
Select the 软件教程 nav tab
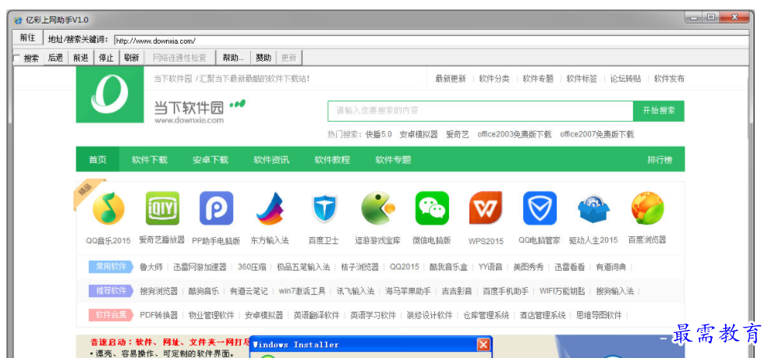(x=332, y=160)
